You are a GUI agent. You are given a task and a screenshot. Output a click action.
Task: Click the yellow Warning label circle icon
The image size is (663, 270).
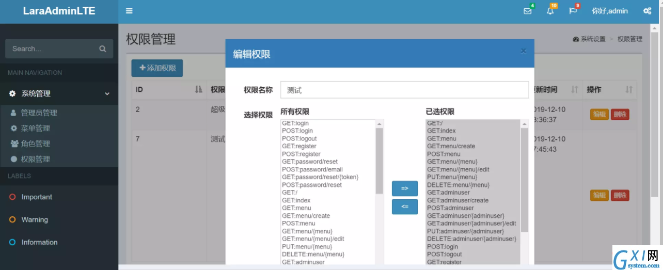pyautogui.click(x=13, y=220)
